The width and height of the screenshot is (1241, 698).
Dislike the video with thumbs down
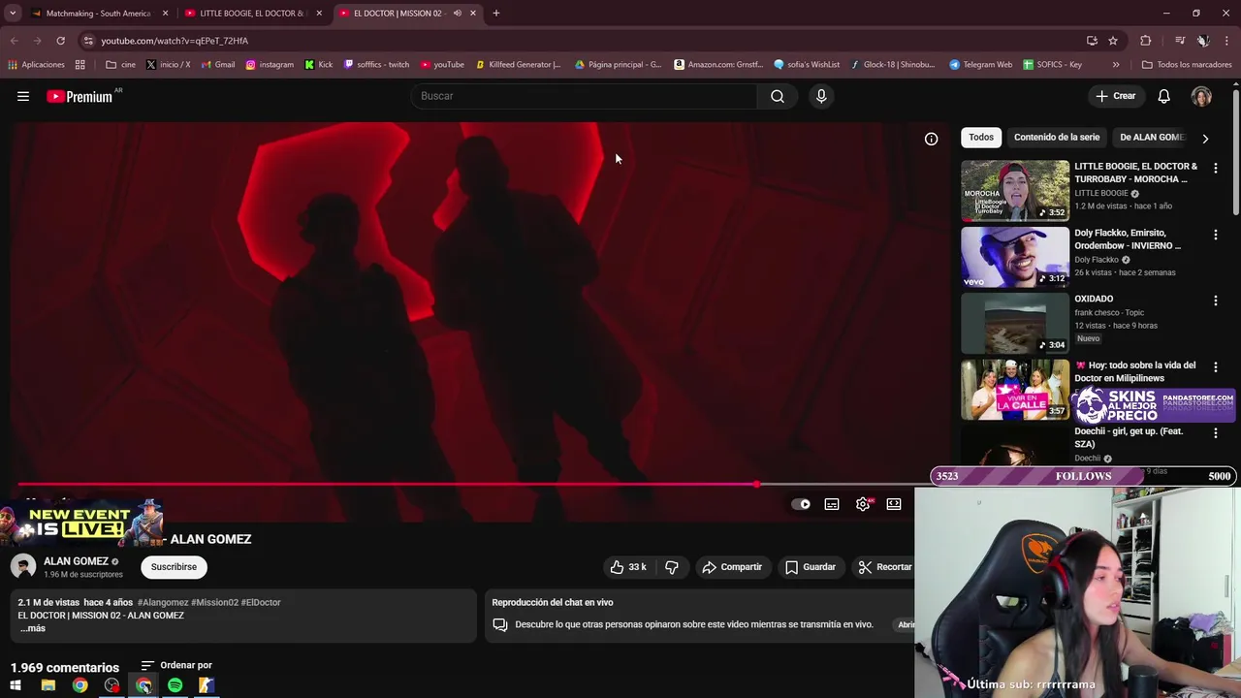pyautogui.click(x=671, y=567)
